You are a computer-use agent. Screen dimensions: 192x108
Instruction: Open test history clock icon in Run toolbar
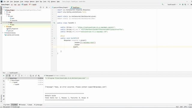pyautogui.click(x=31, y=76)
